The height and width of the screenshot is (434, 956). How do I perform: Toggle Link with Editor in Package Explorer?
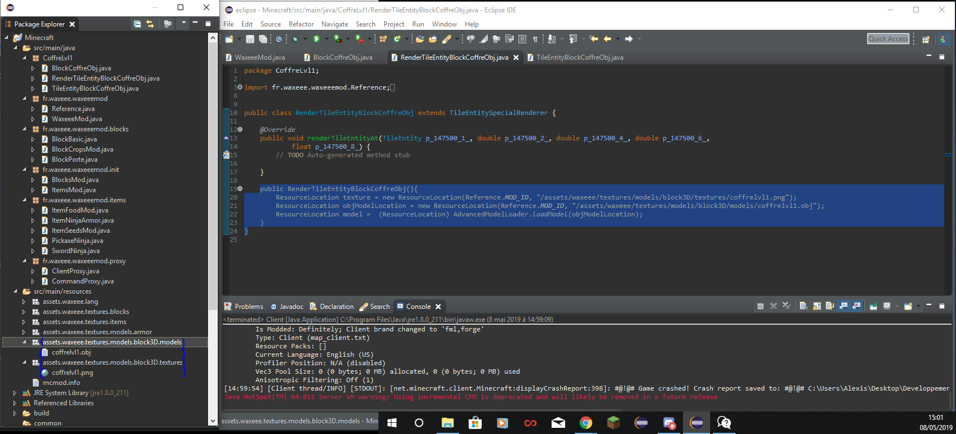(x=150, y=24)
